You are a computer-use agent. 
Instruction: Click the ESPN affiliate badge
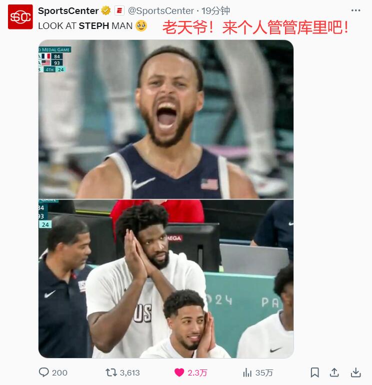point(119,10)
